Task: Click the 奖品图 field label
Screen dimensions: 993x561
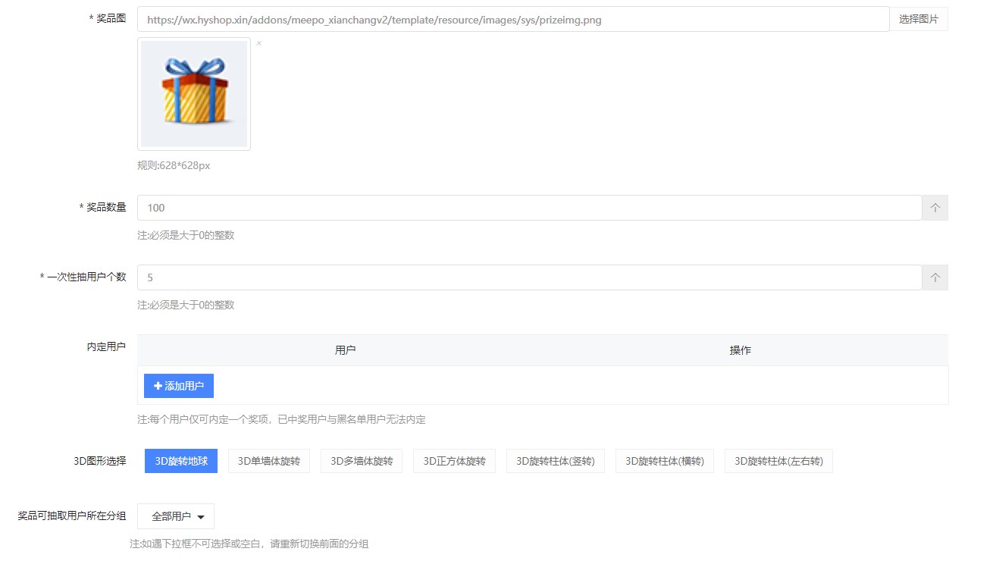Action: coord(108,18)
